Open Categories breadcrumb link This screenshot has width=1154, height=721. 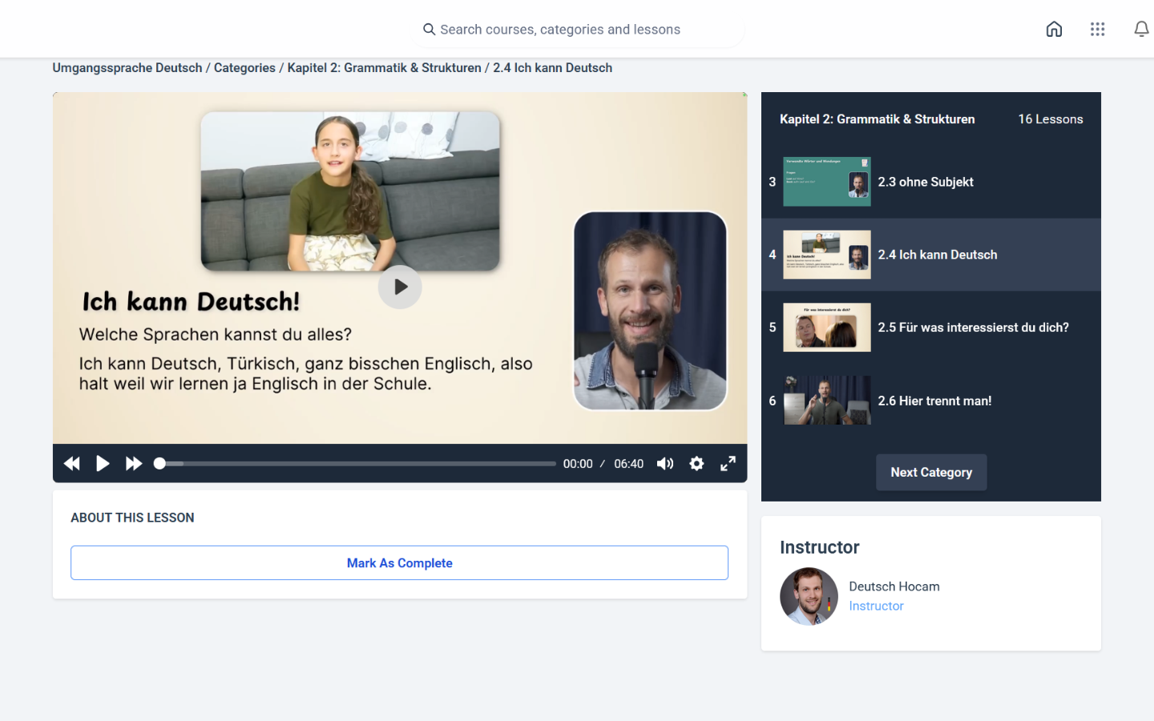tap(244, 68)
